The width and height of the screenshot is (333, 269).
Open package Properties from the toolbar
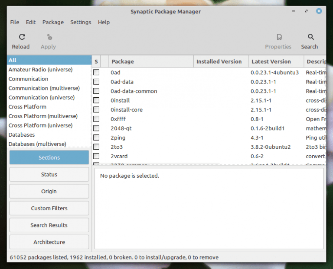click(x=279, y=37)
